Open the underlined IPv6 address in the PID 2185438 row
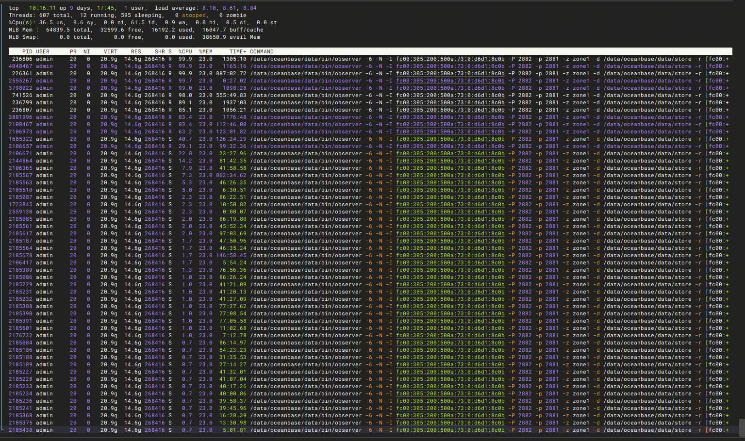 [x=450, y=430]
